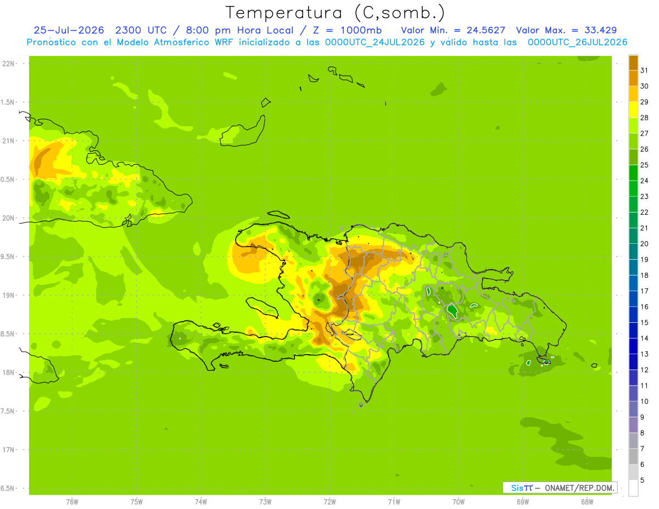Select the '71W' longitude label
The height and width of the screenshot is (509, 659).
(x=394, y=502)
